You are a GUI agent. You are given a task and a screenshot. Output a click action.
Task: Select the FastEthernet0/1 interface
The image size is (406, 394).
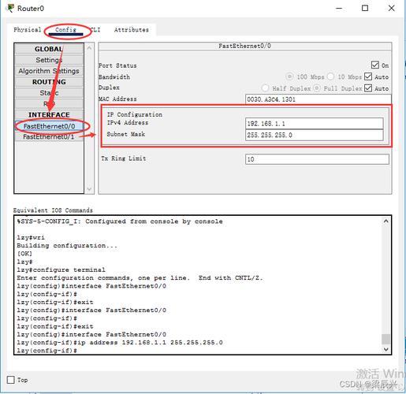pos(49,137)
